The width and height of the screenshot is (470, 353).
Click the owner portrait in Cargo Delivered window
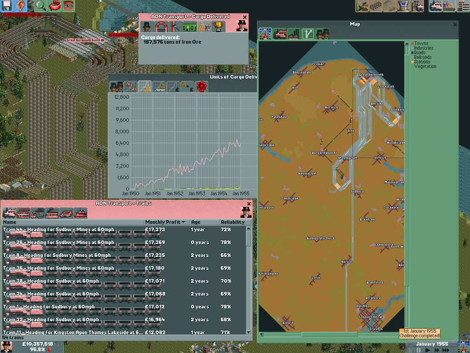[x=242, y=26]
